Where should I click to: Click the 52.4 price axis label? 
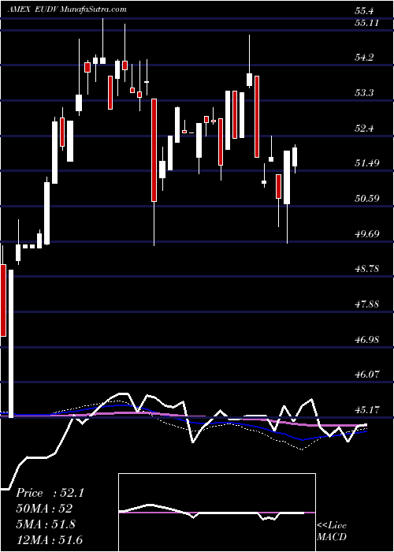click(x=364, y=128)
